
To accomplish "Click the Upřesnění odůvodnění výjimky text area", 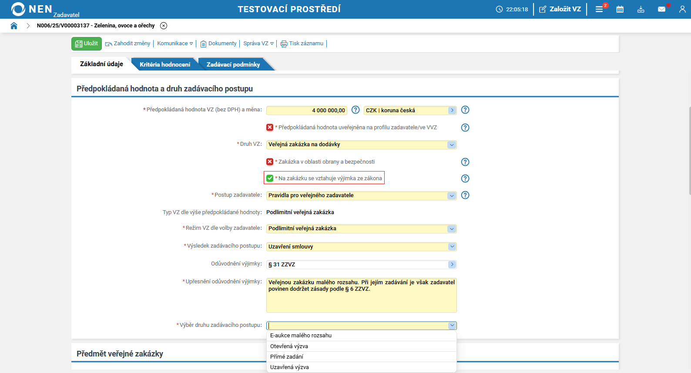I will [362, 296].
